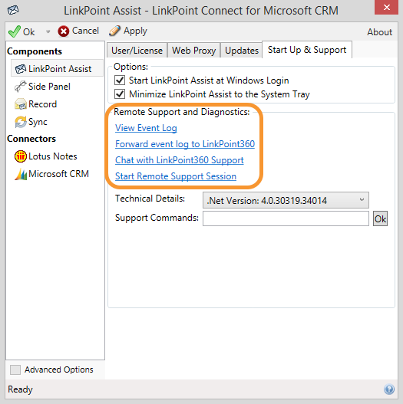Click the app envelope icon in title bar
This screenshot has width=403, height=404.
click(13, 10)
